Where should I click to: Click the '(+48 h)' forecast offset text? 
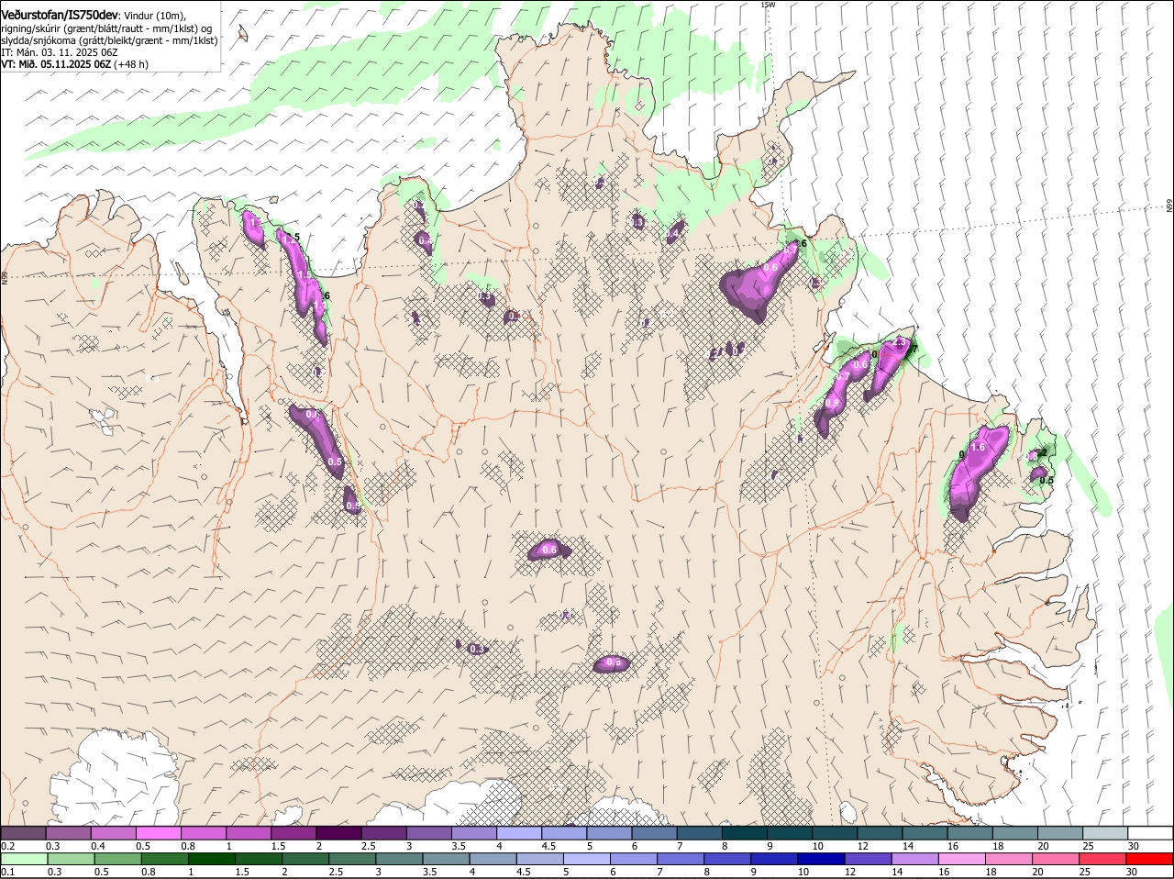132,64
